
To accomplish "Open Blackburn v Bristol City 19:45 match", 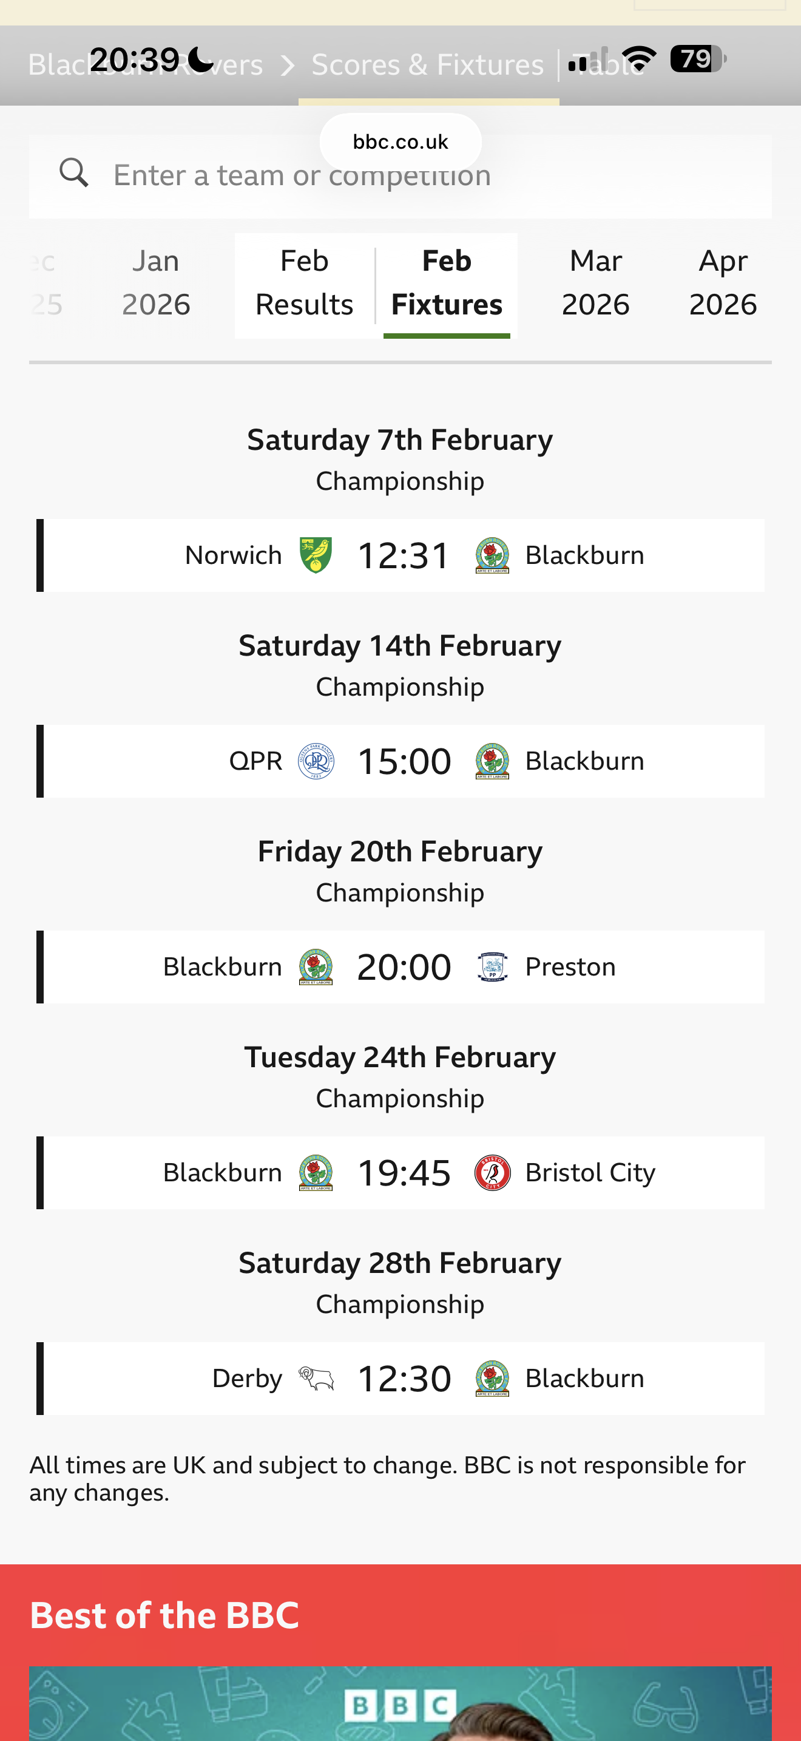I will 403,1173.
